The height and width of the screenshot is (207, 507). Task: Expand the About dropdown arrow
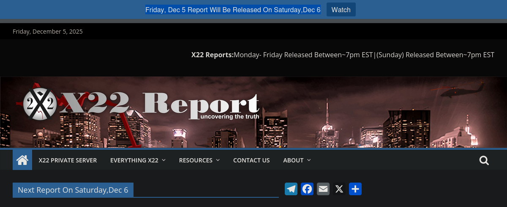pos(309,160)
